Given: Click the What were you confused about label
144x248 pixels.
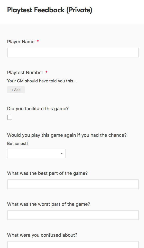Looking at the screenshot, I should [x=42, y=235].
